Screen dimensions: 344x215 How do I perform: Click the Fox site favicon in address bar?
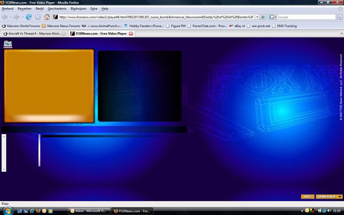56,17
